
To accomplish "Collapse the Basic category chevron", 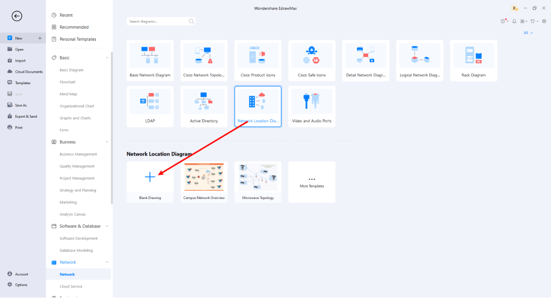I will [x=107, y=58].
